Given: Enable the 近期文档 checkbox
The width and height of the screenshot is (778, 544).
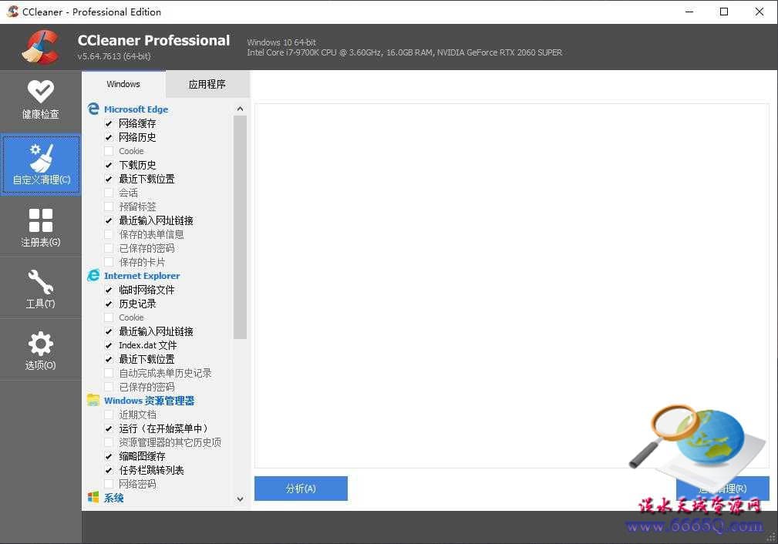Looking at the screenshot, I should point(109,415).
